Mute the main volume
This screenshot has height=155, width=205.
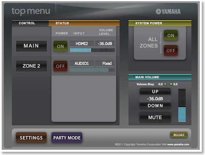[155, 117]
